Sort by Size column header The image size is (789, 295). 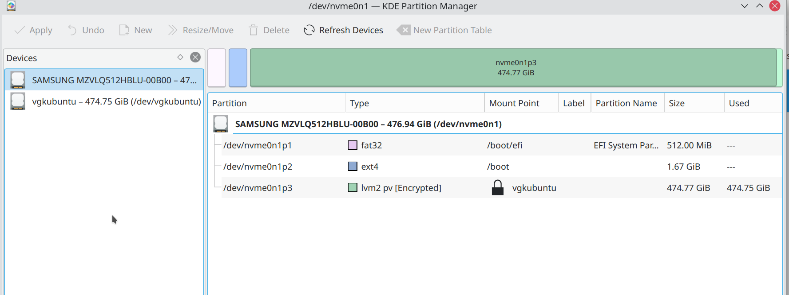coord(694,103)
